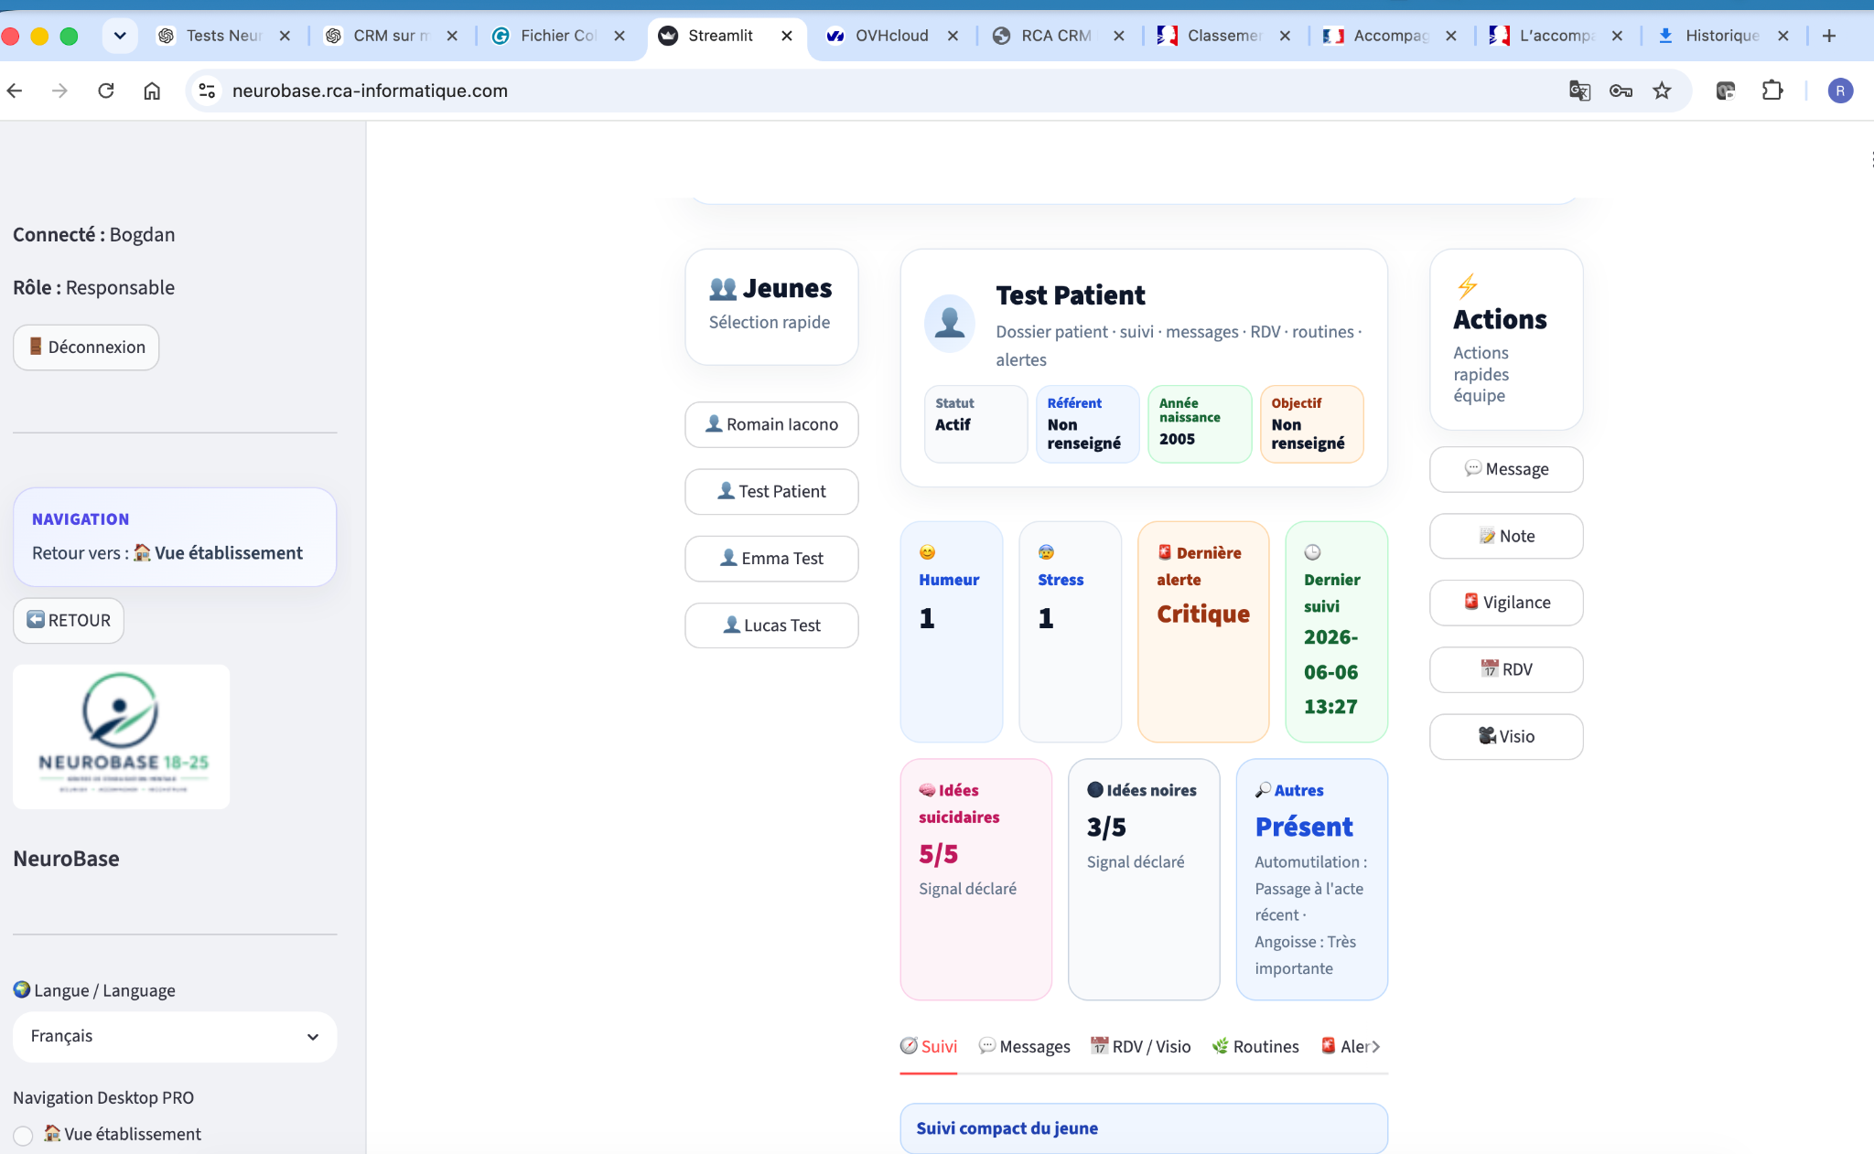Screen dimensions: 1874x1154
Task: Select Test Patient in quick selection
Action: pos(771,491)
